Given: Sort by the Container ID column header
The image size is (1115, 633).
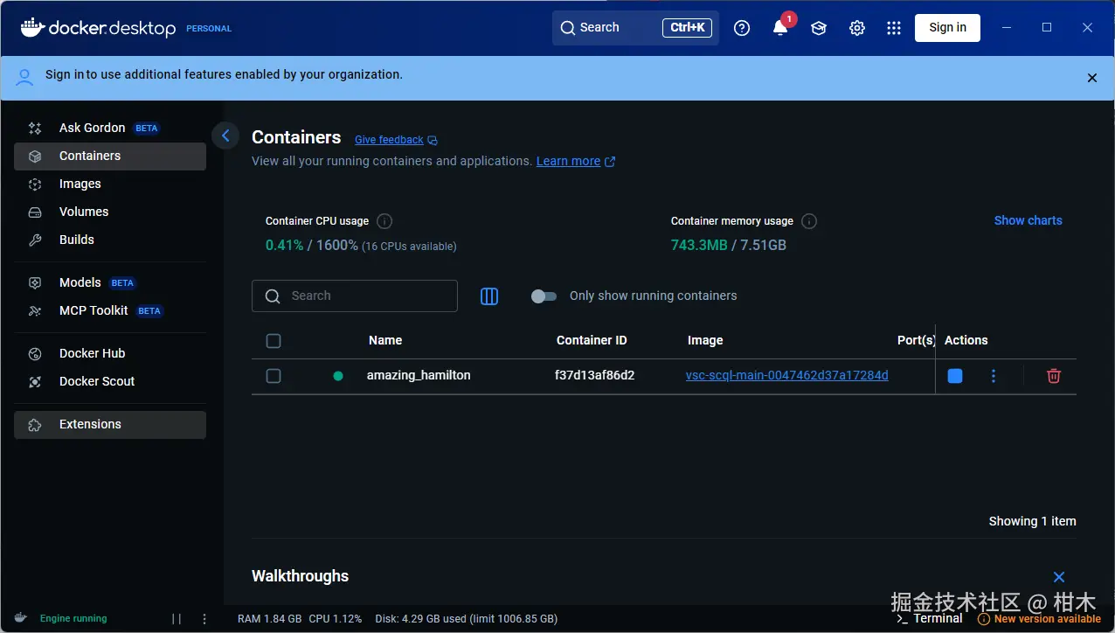Looking at the screenshot, I should 592,340.
